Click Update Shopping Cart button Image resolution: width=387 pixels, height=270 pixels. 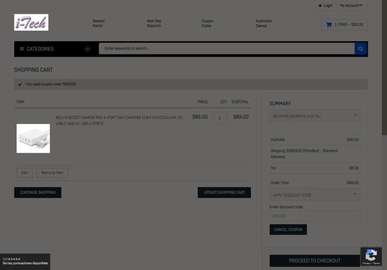coord(224,193)
